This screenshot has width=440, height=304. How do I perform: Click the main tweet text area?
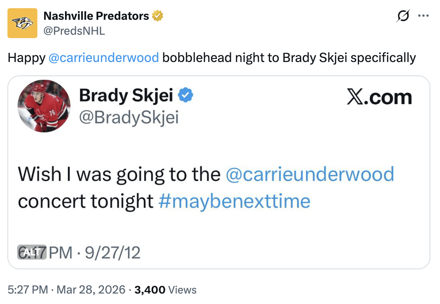pos(212,58)
